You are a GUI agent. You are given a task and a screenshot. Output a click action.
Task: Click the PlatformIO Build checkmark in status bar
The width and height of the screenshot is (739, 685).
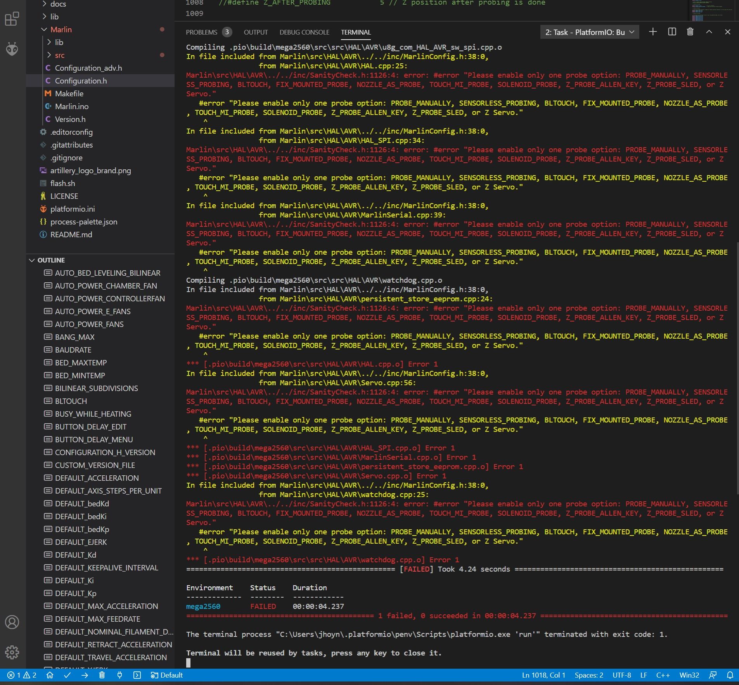coord(67,675)
